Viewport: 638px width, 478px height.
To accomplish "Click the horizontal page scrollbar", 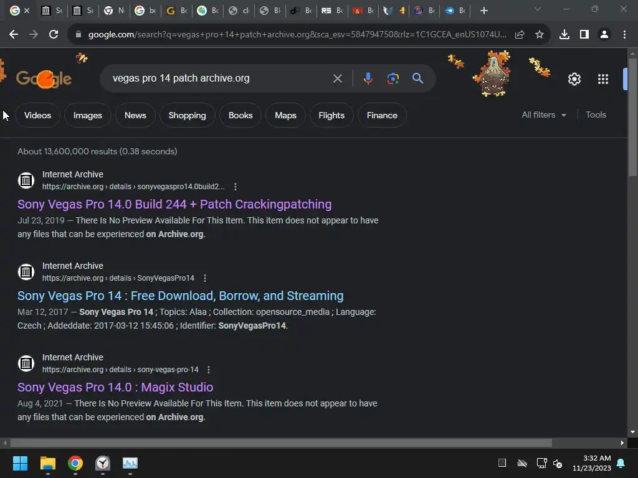I will click(x=281, y=443).
